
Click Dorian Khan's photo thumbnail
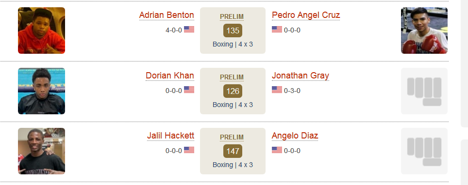tap(41, 91)
